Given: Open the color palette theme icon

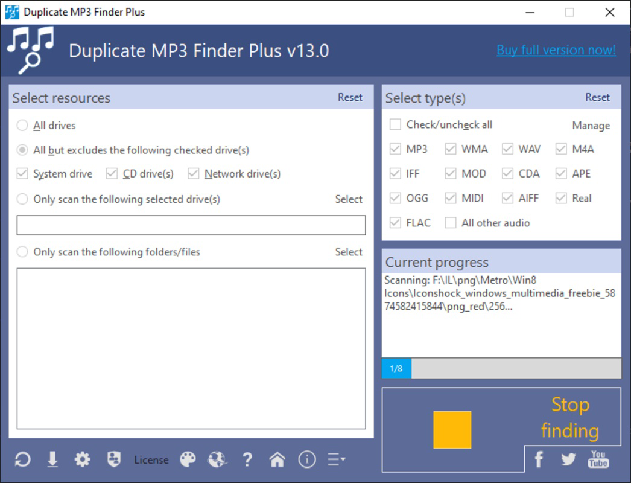Looking at the screenshot, I should coord(188,459).
